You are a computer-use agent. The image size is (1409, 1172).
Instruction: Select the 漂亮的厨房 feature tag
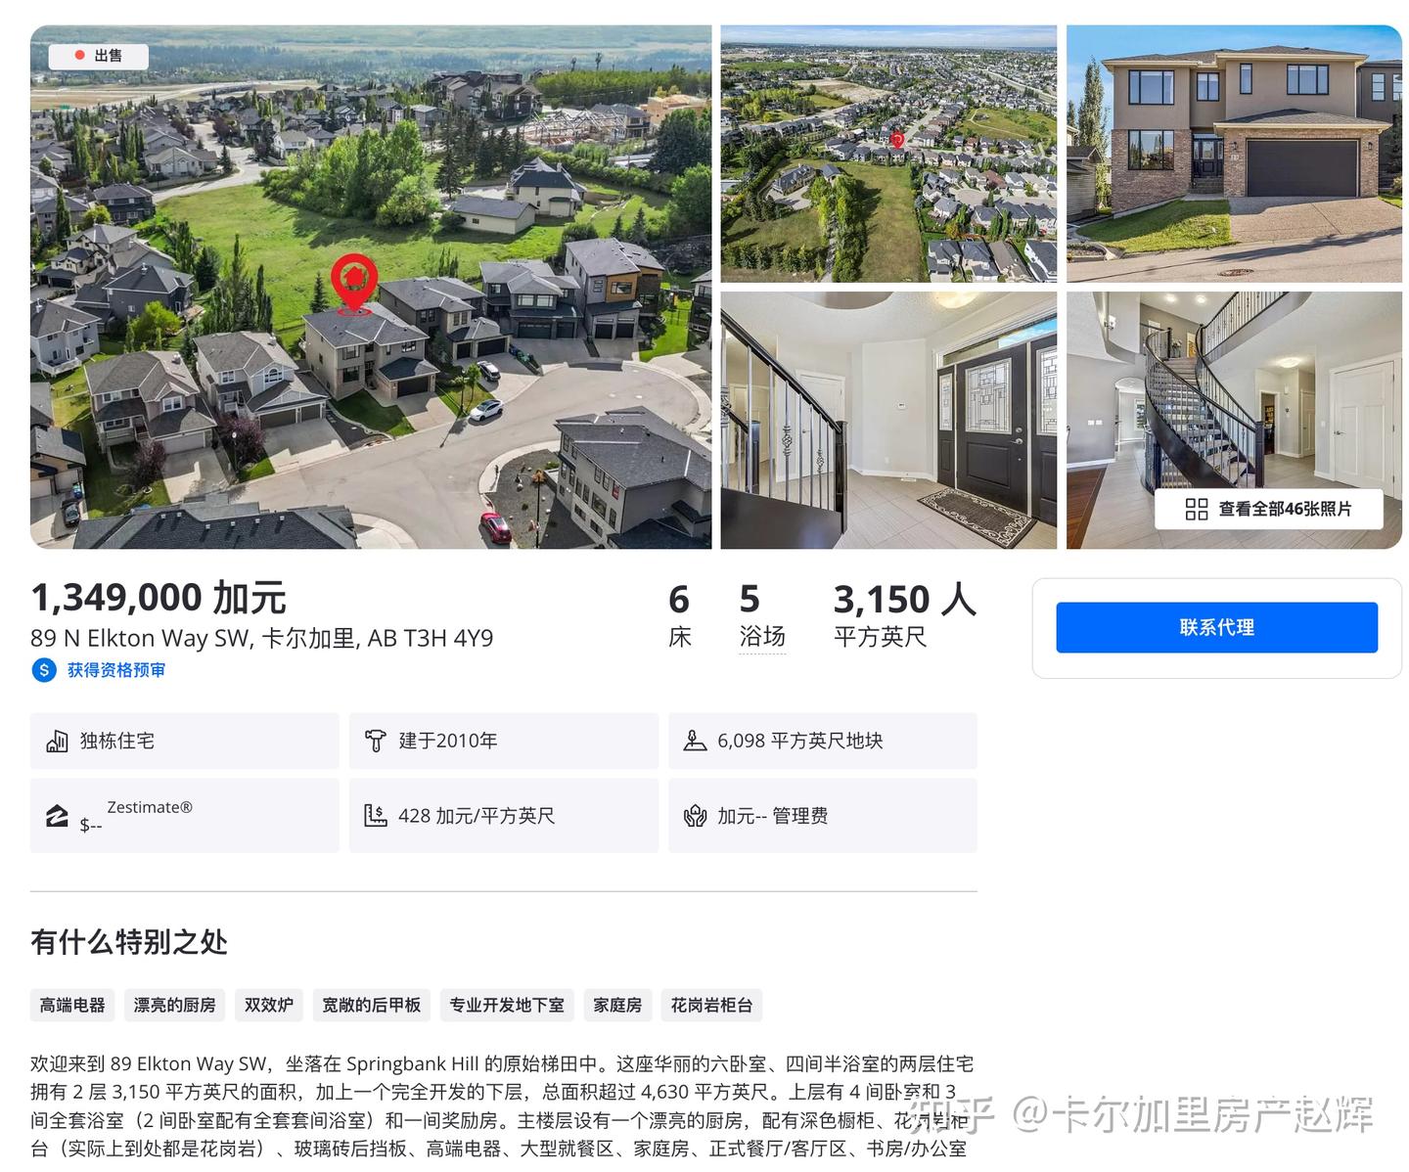click(175, 1005)
